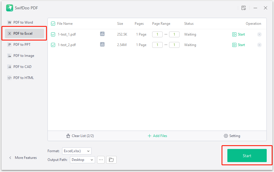Edit start page field for 1-test_1.pdf
The width and height of the screenshot is (274, 172).
157,34
